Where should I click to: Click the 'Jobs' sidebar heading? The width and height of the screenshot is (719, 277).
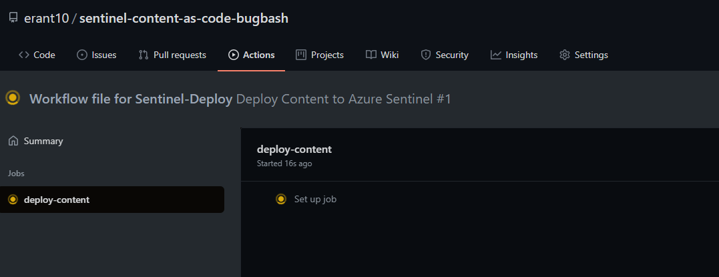coord(16,174)
